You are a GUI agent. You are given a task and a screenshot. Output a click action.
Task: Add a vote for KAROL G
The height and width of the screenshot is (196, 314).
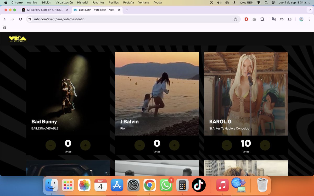(x=265, y=145)
